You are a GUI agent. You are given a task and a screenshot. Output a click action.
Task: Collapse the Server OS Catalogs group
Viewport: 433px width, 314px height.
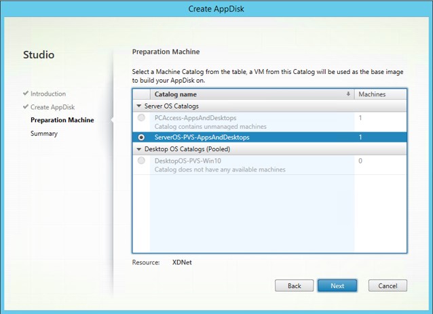[x=138, y=106]
